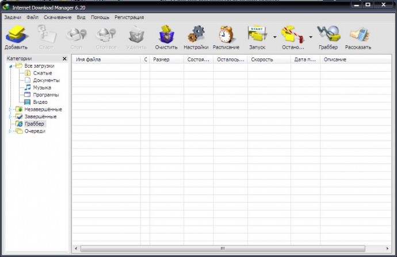This screenshot has height=257, width=397.
Task: Sort by Описание column header
Action: click(x=356, y=60)
